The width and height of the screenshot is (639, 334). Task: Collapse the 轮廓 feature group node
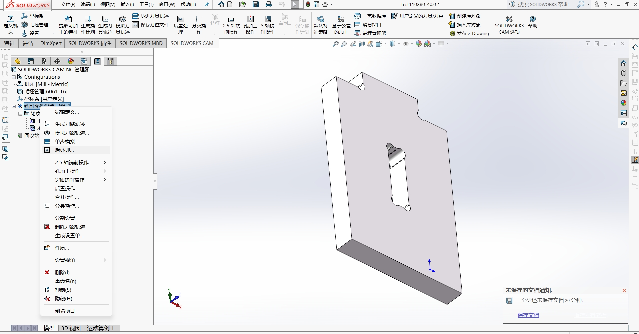click(x=20, y=114)
